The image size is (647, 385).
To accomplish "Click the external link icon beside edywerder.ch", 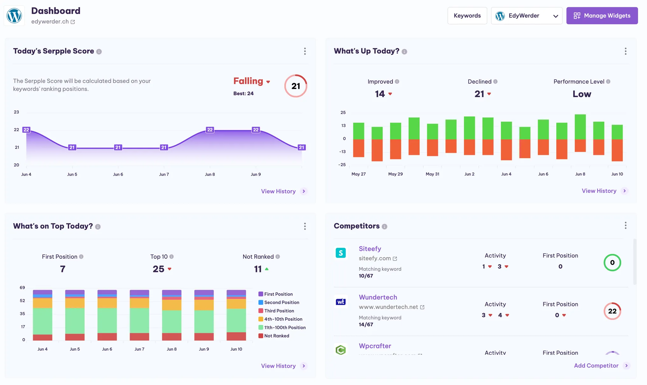I will (x=73, y=22).
